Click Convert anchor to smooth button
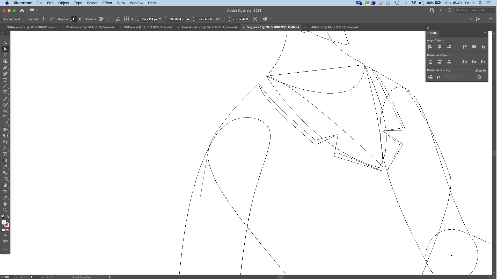Image resolution: width=497 pixels, height=279 pixels. [x=52, y=19]
